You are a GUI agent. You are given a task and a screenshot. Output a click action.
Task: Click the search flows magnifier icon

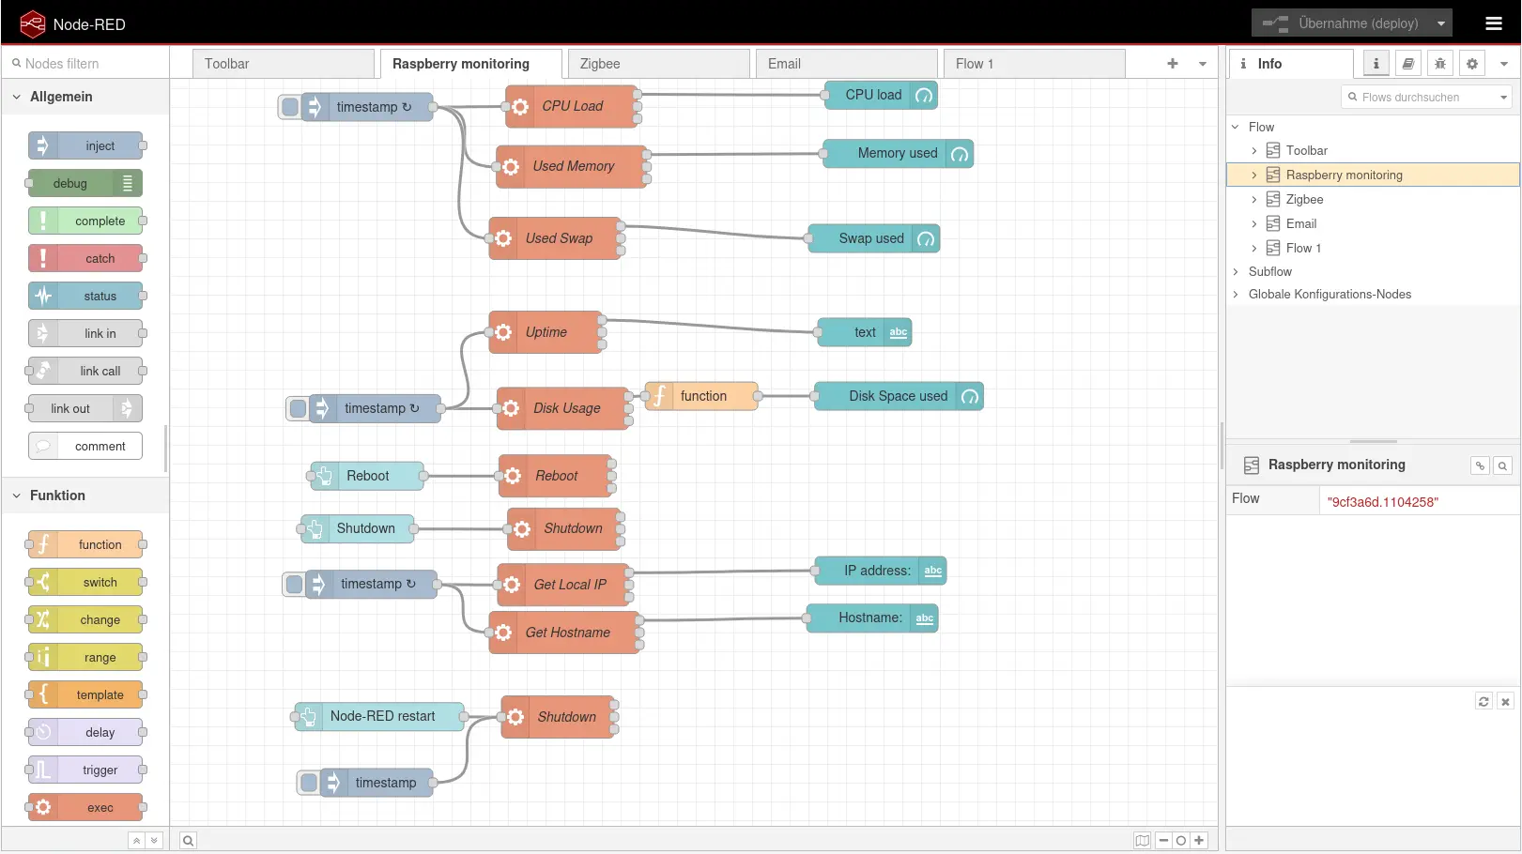click(x=188, y=841)
